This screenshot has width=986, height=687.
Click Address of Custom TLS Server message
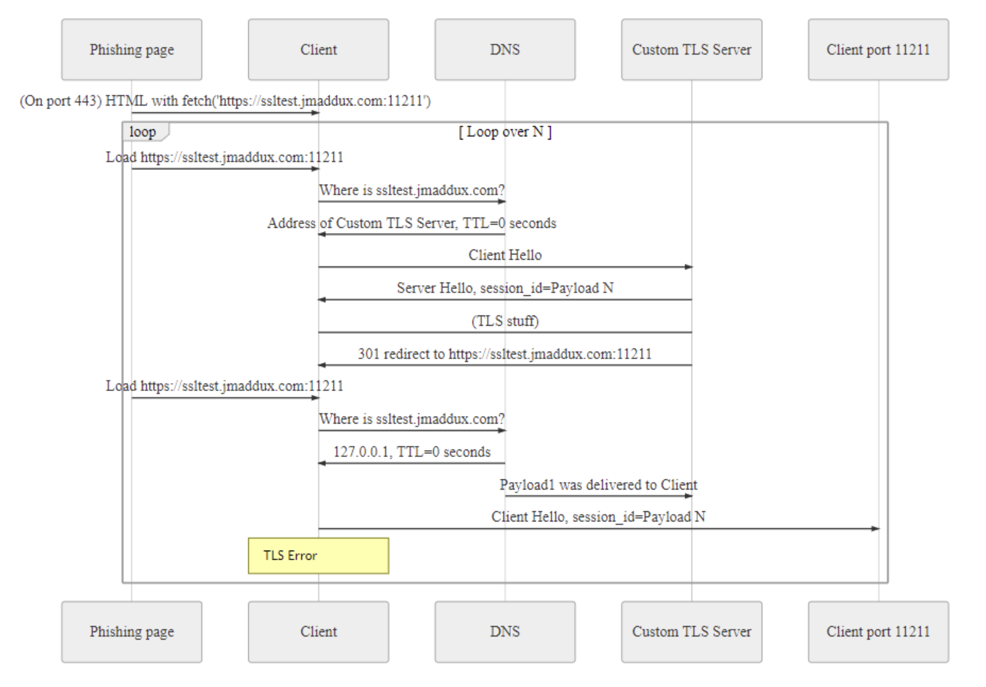coord(412,223)
